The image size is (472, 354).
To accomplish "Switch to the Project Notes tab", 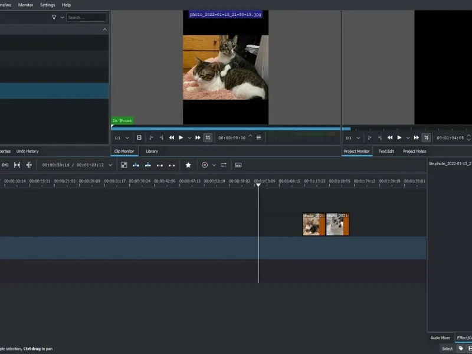I will 414,151.
